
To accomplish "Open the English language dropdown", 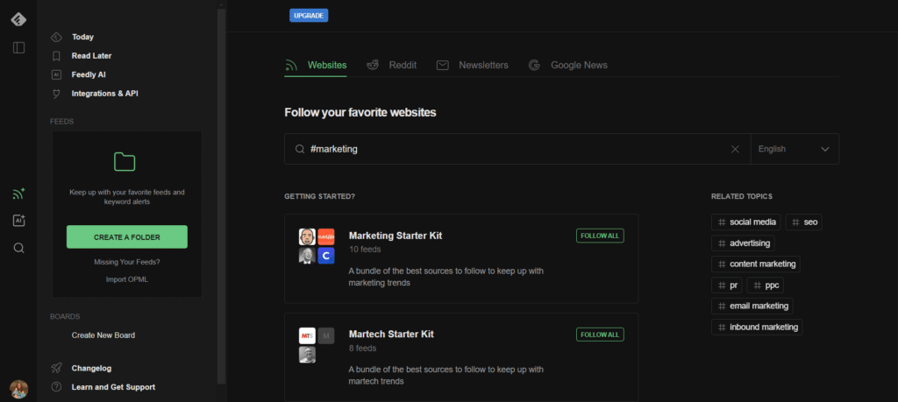I will [795, 149].
